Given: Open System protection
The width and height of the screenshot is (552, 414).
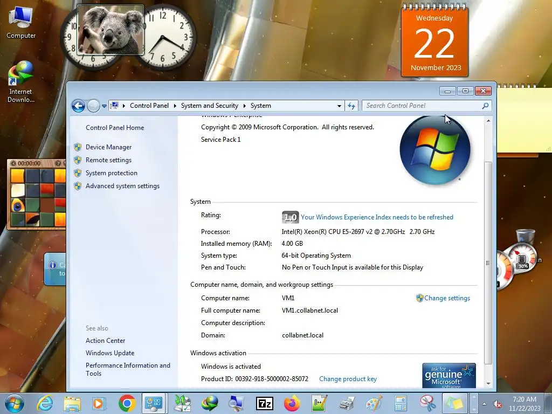Looking at the screenshot, I should point(111,173).
